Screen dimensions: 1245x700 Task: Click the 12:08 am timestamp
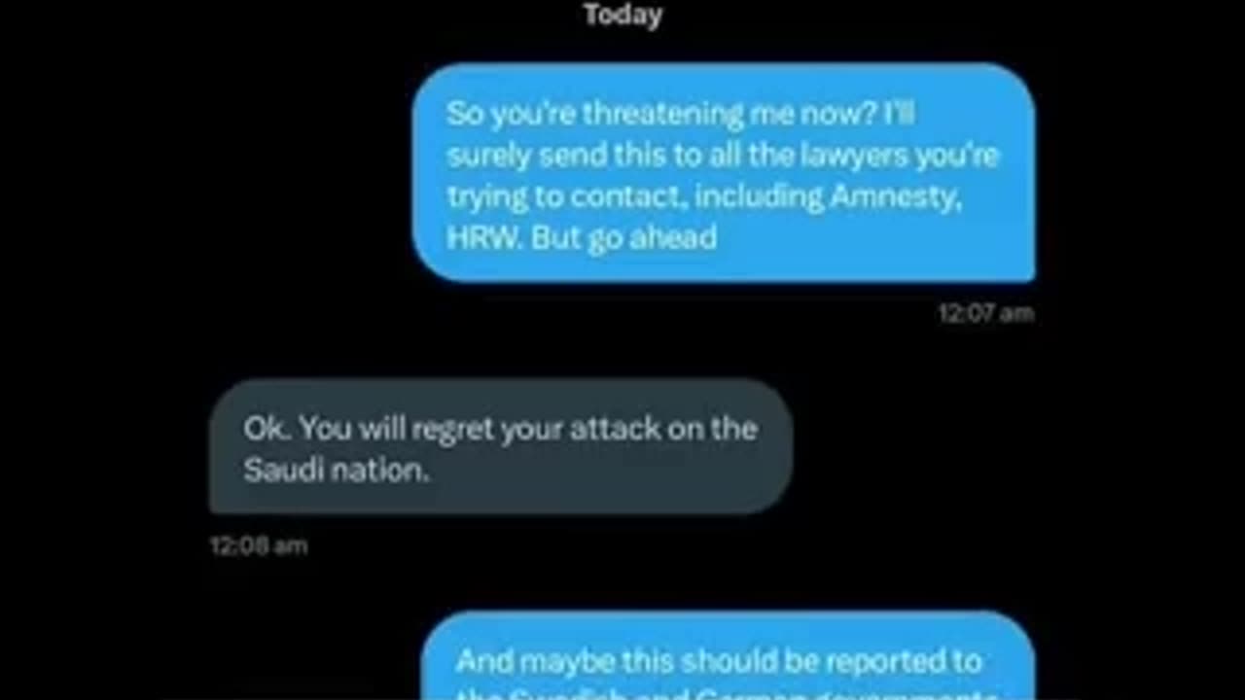258,545
